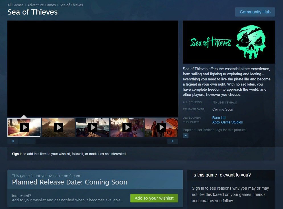
Task: Click 'This game is not yet available on Steam'
Action: point(46,176)
